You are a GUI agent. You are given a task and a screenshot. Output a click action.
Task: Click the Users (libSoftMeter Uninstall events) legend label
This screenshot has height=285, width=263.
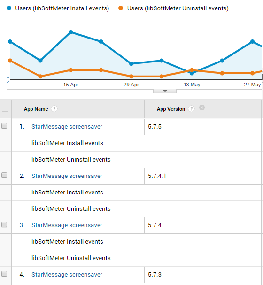point(178,8)
